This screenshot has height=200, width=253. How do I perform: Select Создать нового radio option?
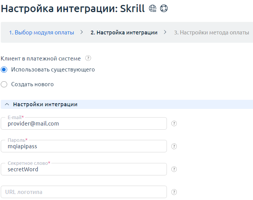click(4, 84)
